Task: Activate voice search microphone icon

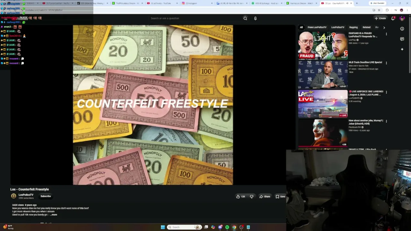Action: [255, 18]
